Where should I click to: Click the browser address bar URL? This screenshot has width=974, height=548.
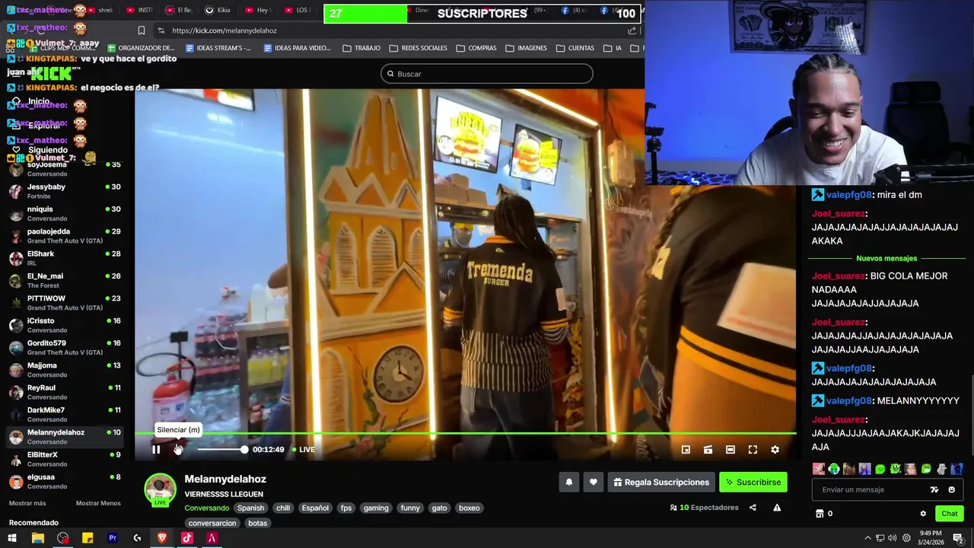point(224,30)
